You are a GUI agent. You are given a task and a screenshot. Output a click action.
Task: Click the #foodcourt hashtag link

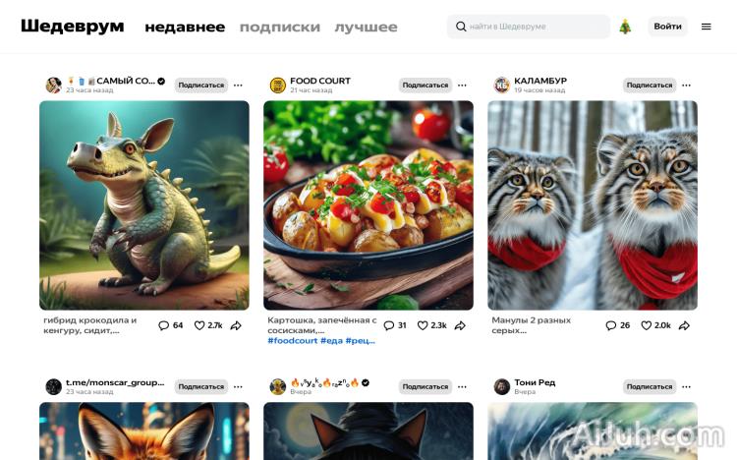tap(293, 340)
